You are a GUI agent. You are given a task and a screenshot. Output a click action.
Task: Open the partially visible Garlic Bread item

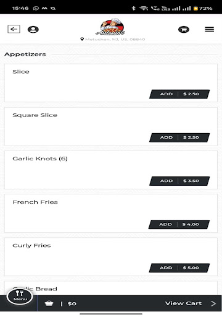click(x=111, y=289)
